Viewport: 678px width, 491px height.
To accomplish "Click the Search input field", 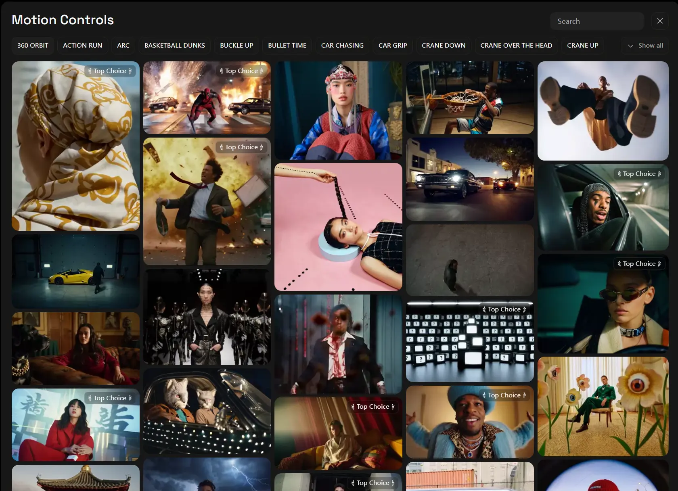I will pos(596,21).
